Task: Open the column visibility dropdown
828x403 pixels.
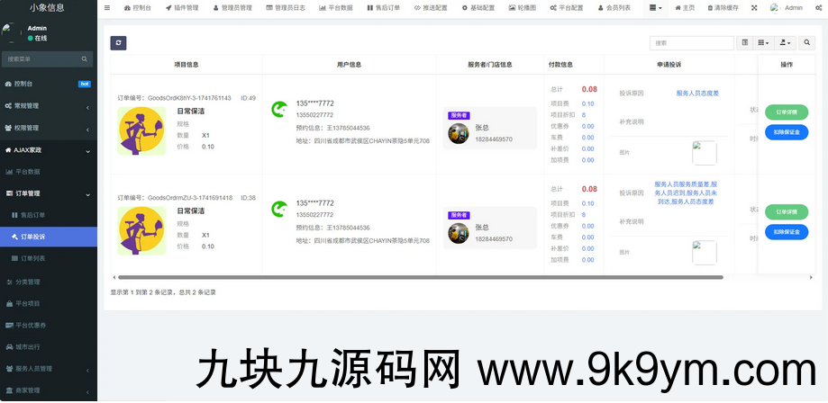Action: tap(763, 42)
